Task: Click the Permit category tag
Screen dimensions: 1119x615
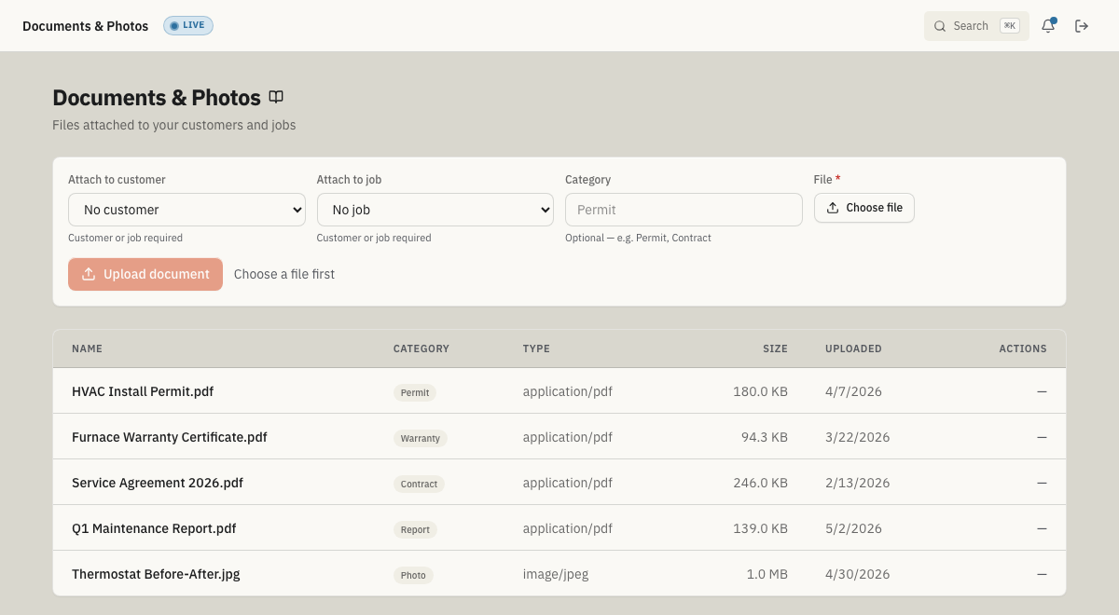Action: (x=415, y=392)
